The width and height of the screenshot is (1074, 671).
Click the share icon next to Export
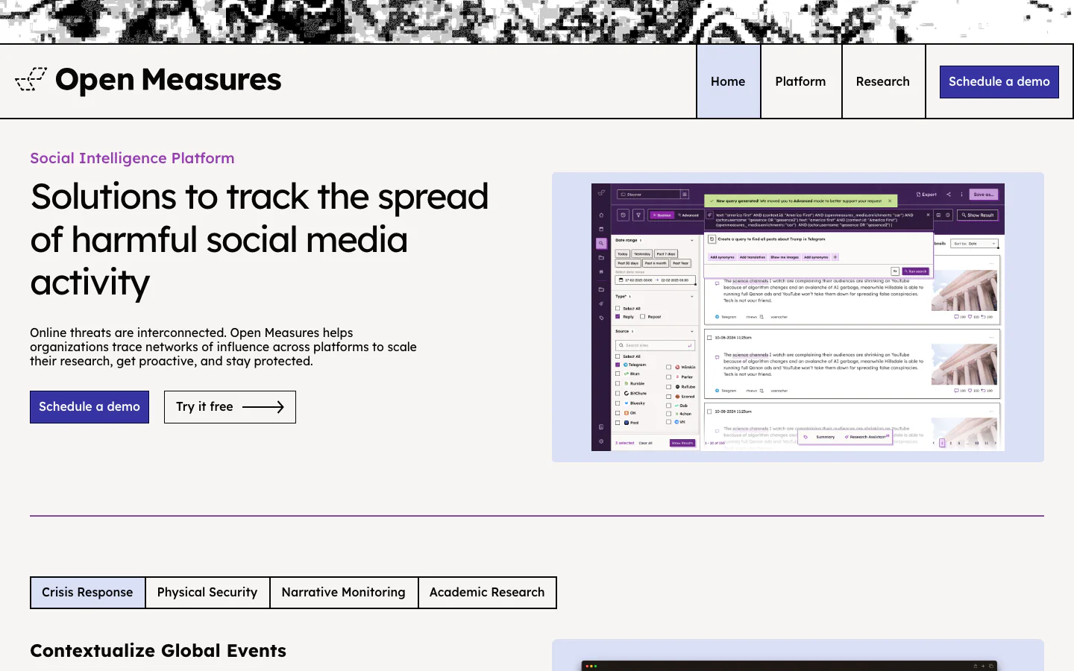pos(949,195)
